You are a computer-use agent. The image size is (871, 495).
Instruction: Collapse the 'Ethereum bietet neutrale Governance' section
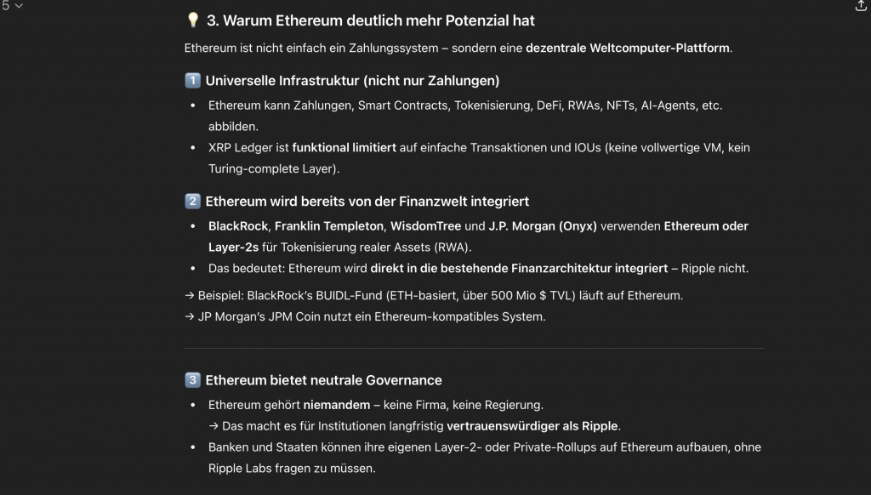(x=325, y=380)
